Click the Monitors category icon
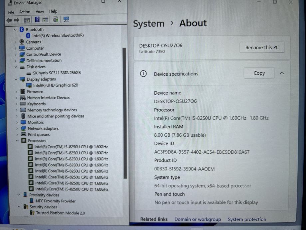306x230 pixels. [x=23, y=122]
